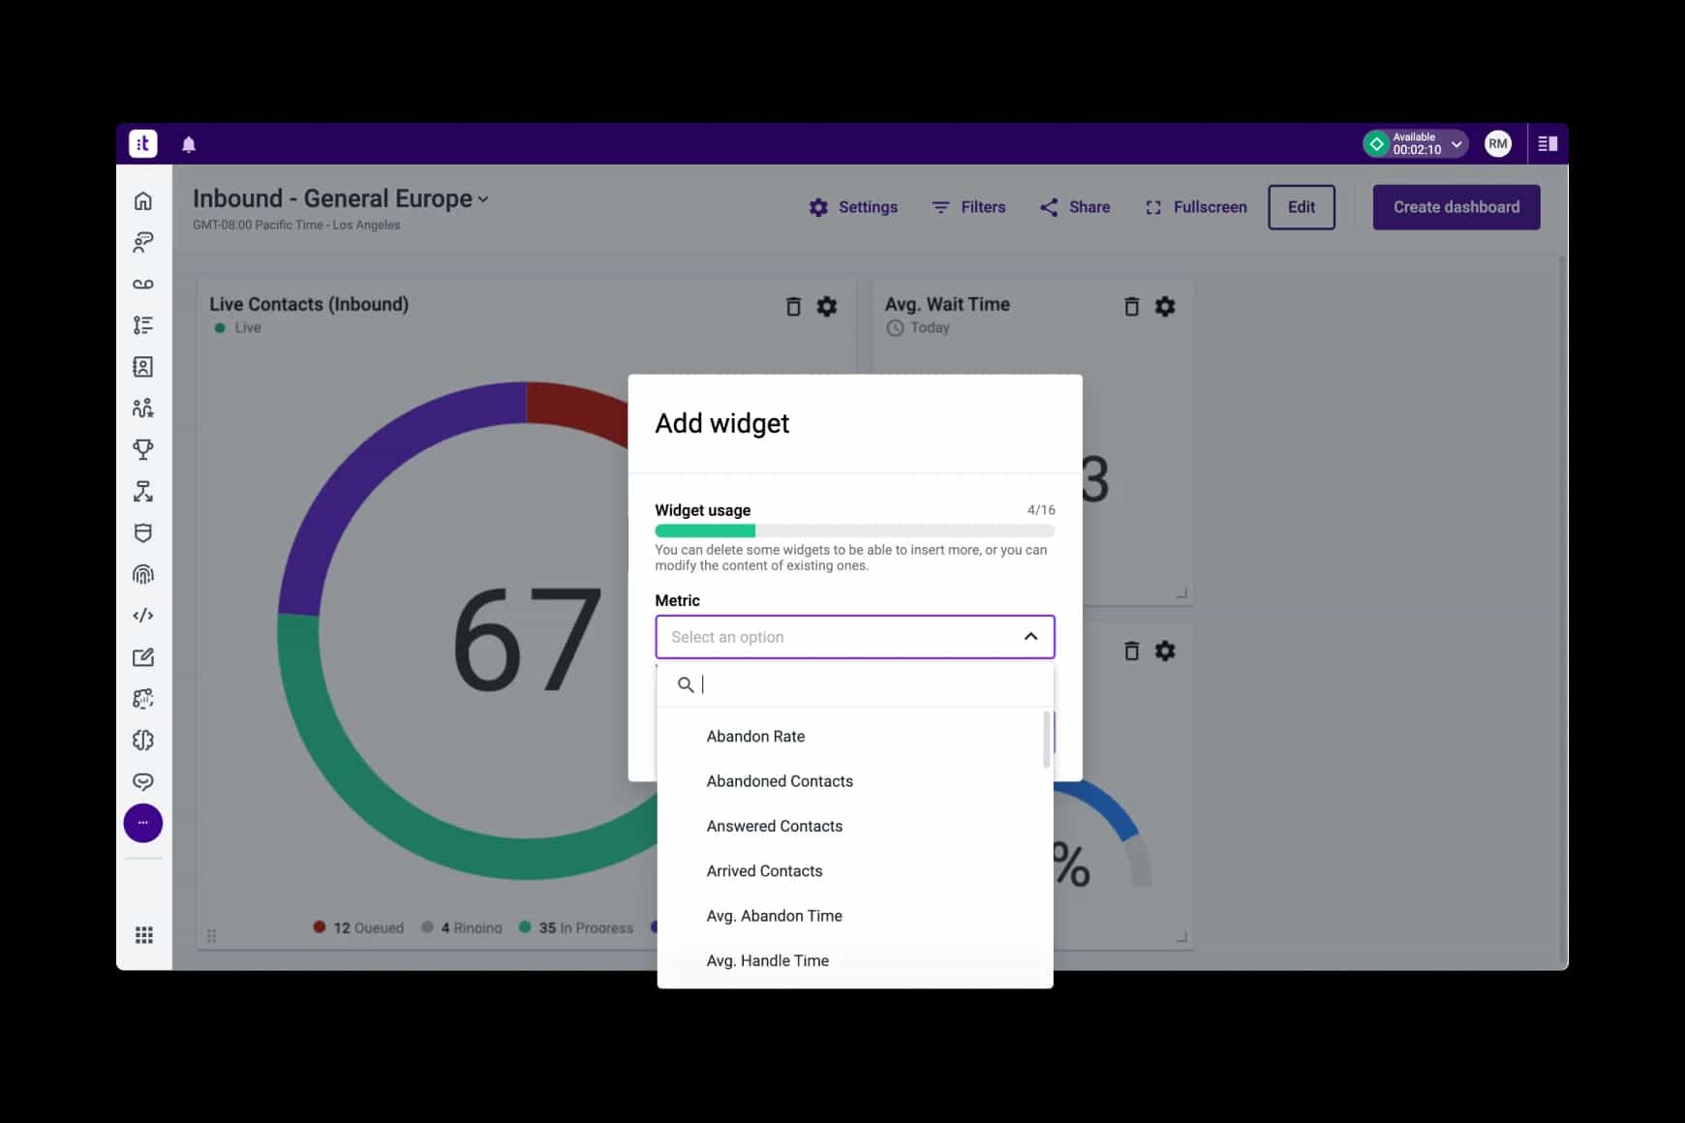
Task: Click the metric list scrollbar
Action: 1046,741
